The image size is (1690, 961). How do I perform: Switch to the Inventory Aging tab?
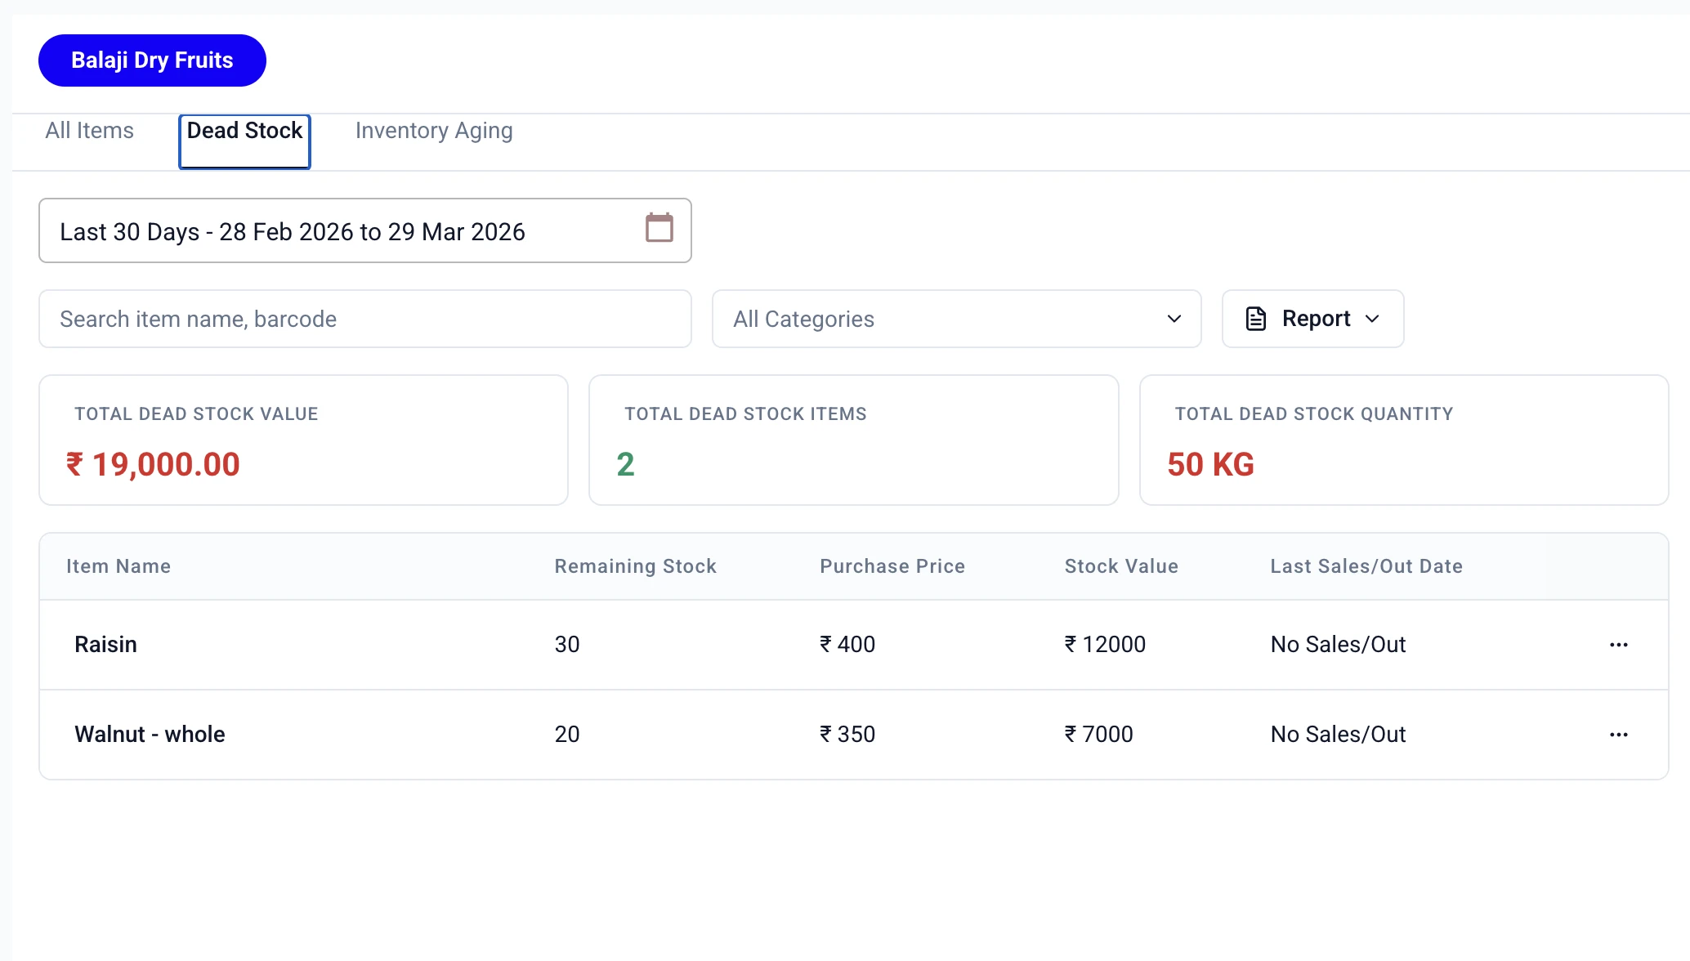coord(433,131)
